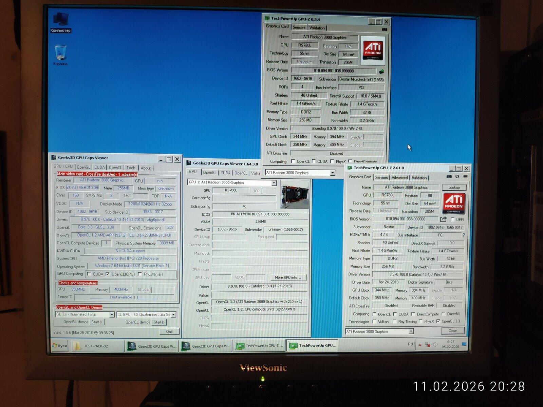Expand the adapter dropdown in GPU-Z 0.5.4
This screenshot has height=407, width=543.
click(333, 173)
